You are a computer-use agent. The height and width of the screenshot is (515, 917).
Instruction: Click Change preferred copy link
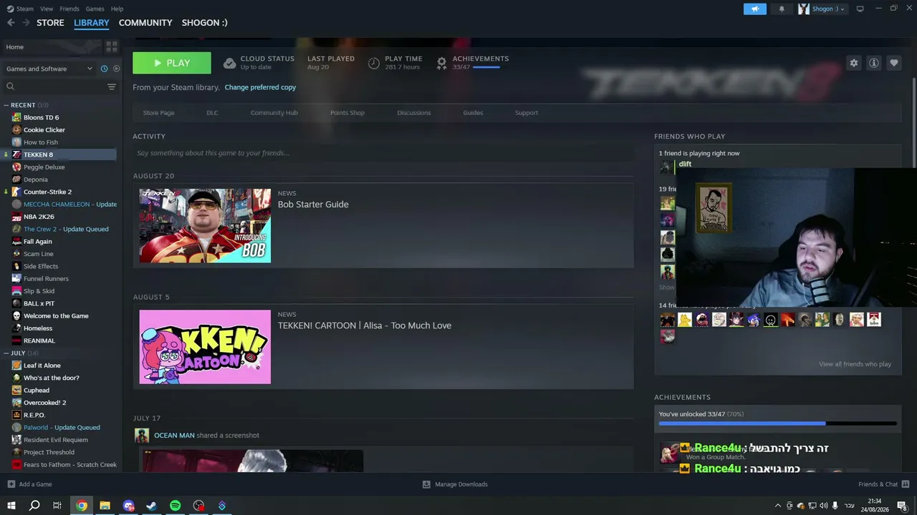[260, 87]
